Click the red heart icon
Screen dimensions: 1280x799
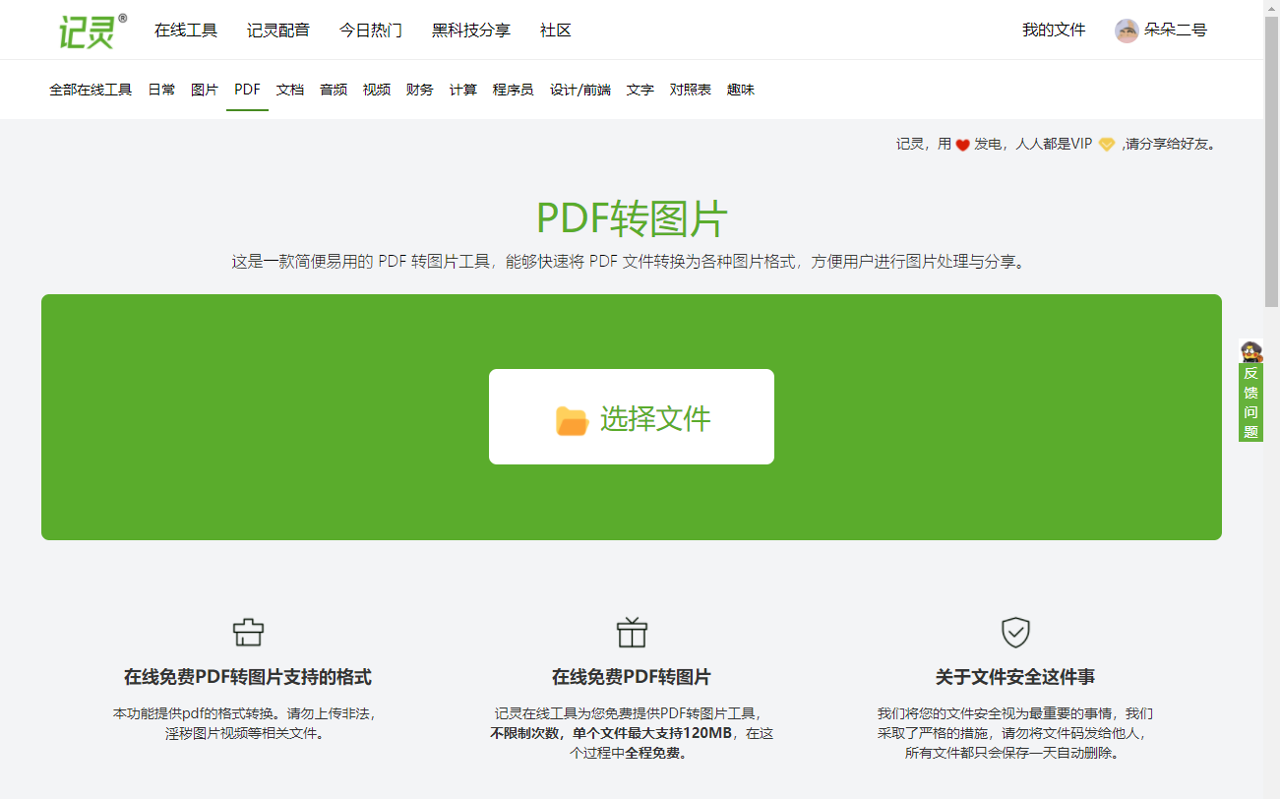[963, 145]
